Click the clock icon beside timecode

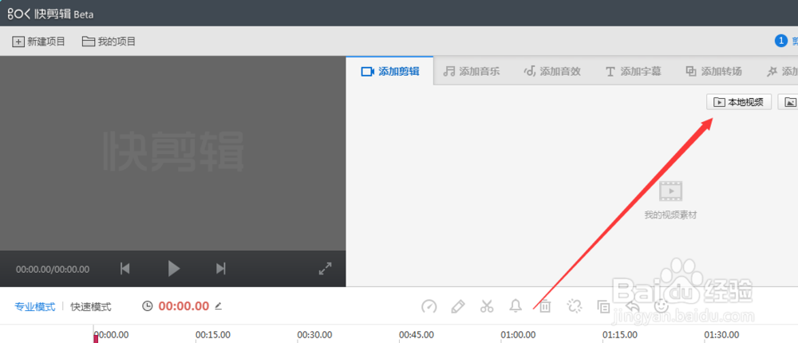tap(147, 306)
